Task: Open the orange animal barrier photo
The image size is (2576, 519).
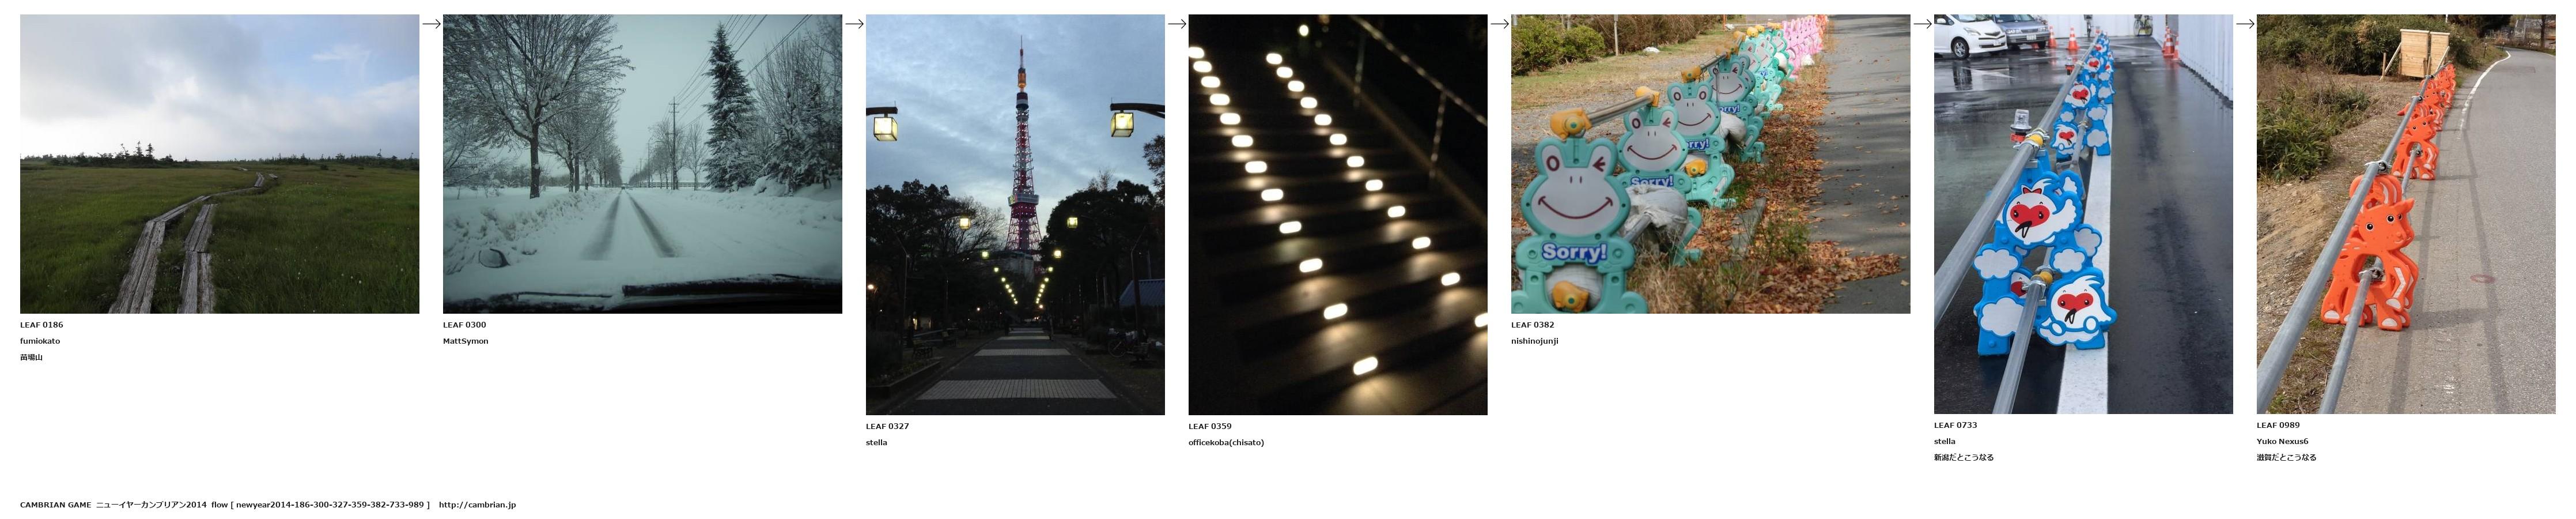Action: (2406, 214)
